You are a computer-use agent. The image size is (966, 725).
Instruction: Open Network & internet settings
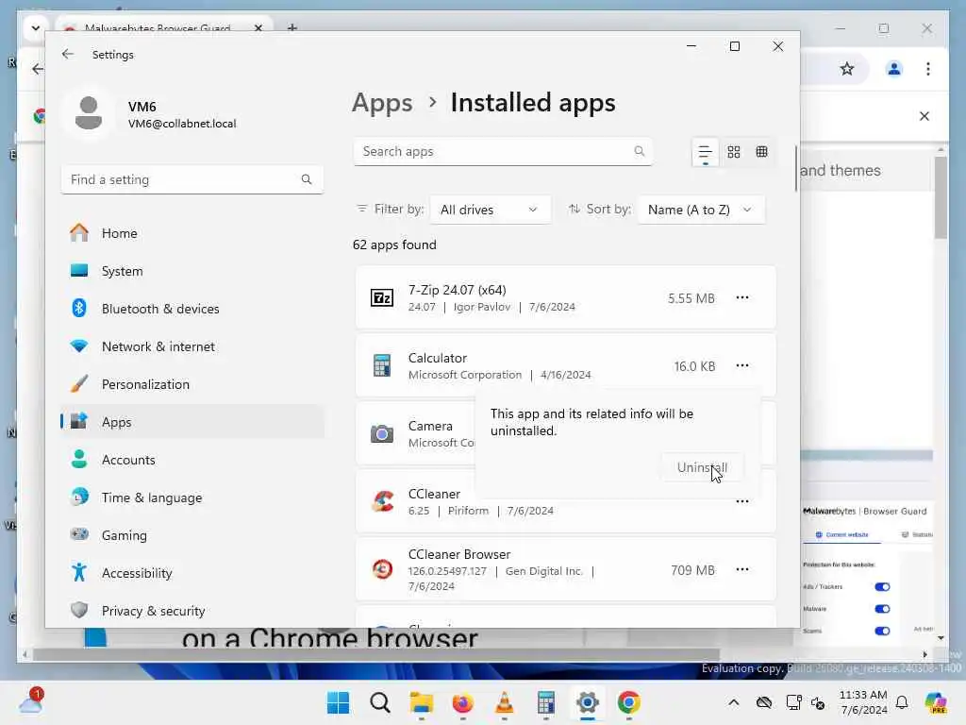(x=192, y=346)
